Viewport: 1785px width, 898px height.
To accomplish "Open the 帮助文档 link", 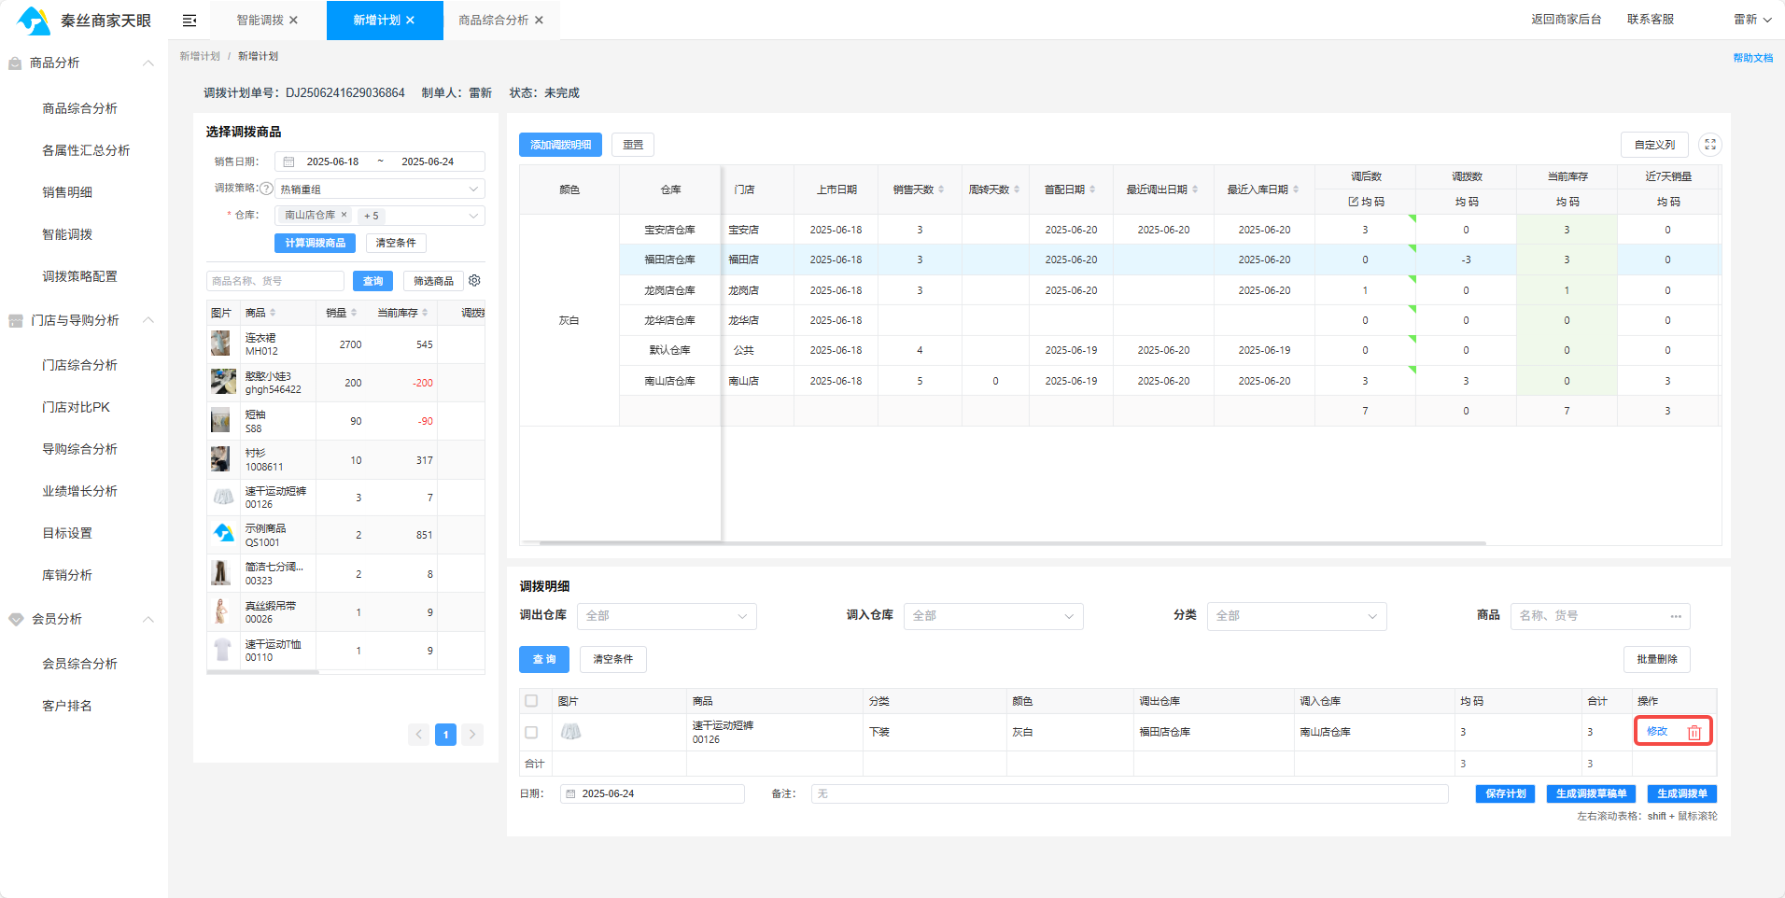I will 1752,58.
